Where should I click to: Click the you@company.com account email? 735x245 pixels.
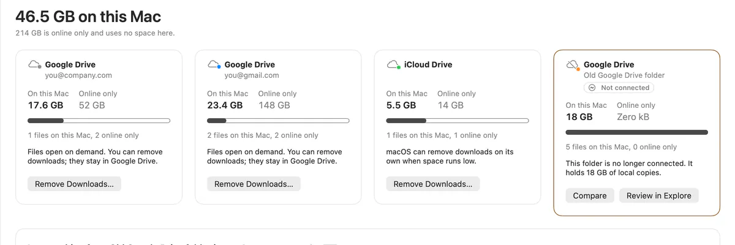78,75
